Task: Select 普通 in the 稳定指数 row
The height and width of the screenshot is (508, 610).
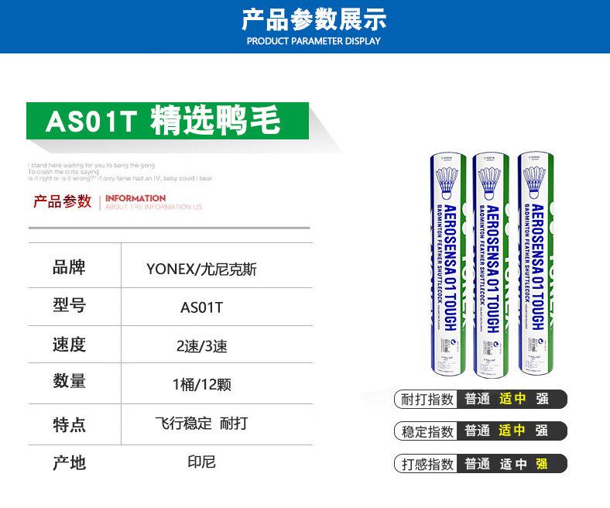Action: click(478, 431)
